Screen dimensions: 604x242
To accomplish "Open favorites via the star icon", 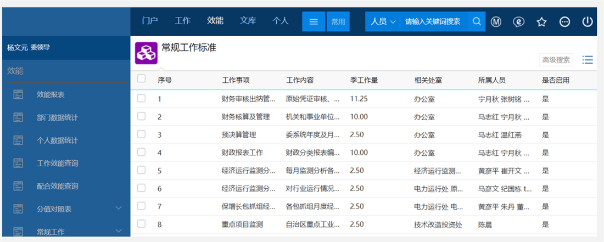I will (x=541, y=22).
